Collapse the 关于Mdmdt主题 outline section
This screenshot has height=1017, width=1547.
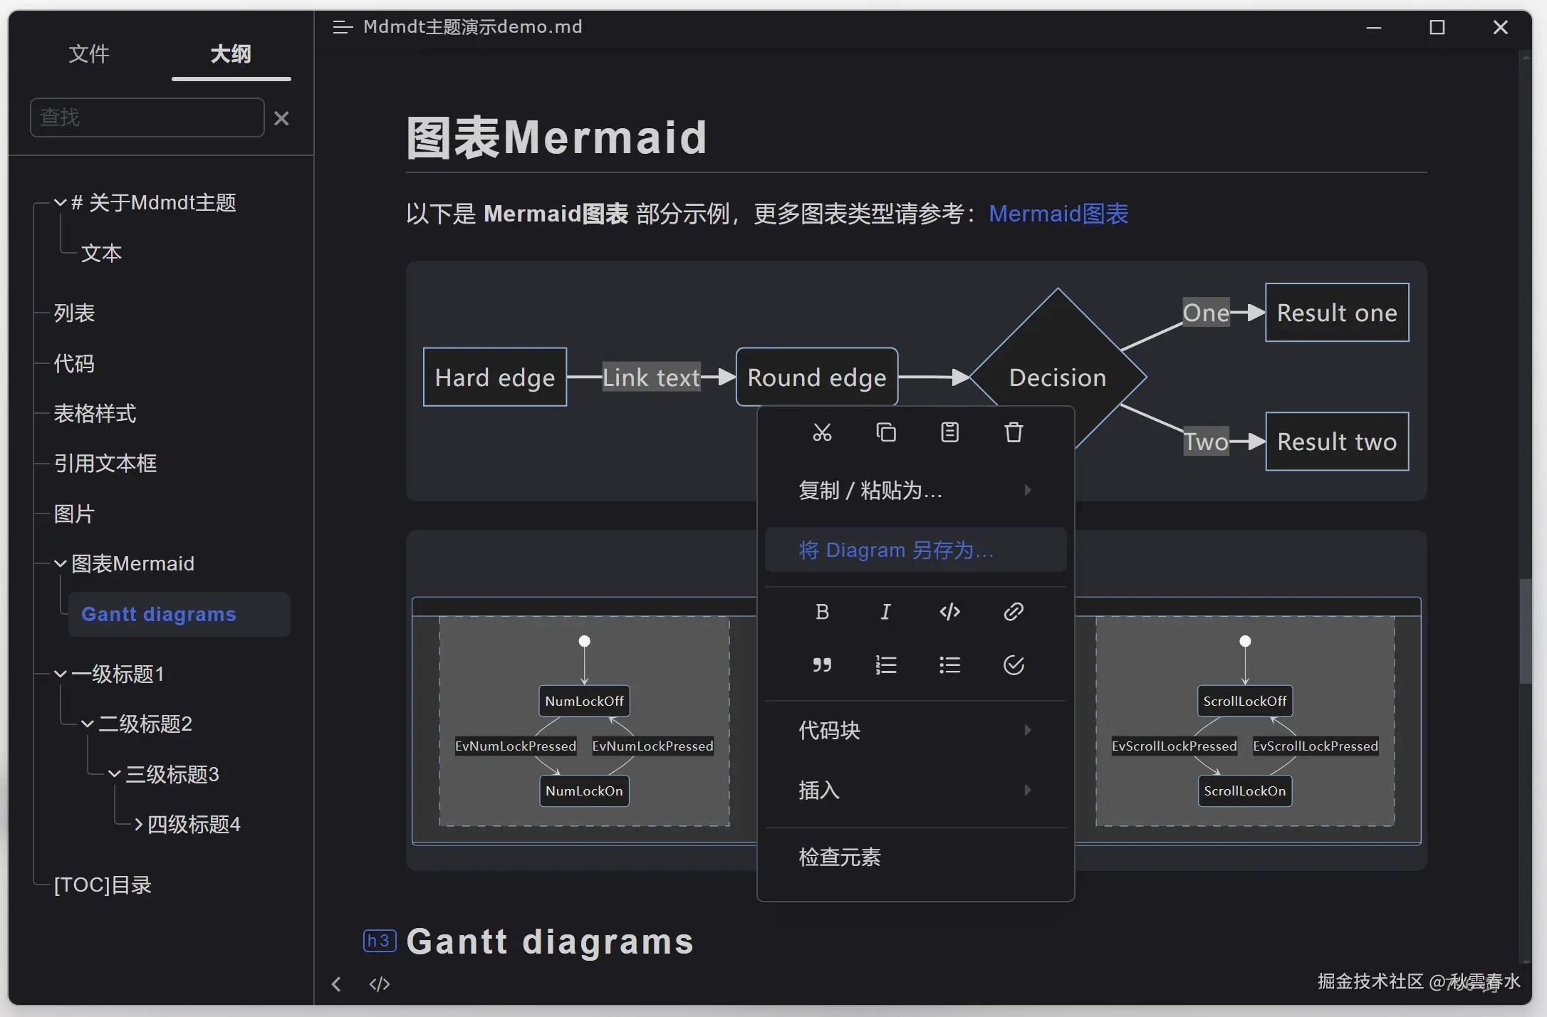click(x=60, y=202)
